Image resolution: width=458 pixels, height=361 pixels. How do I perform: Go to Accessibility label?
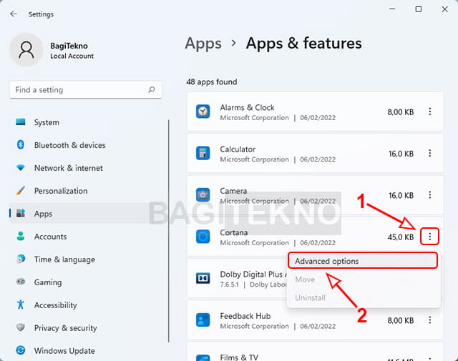tap(56, 305)
